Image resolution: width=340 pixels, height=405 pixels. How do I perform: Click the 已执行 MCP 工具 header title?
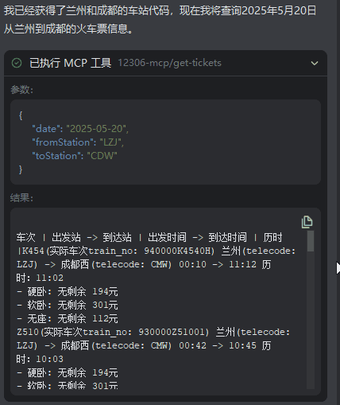(x=70, y=63)
